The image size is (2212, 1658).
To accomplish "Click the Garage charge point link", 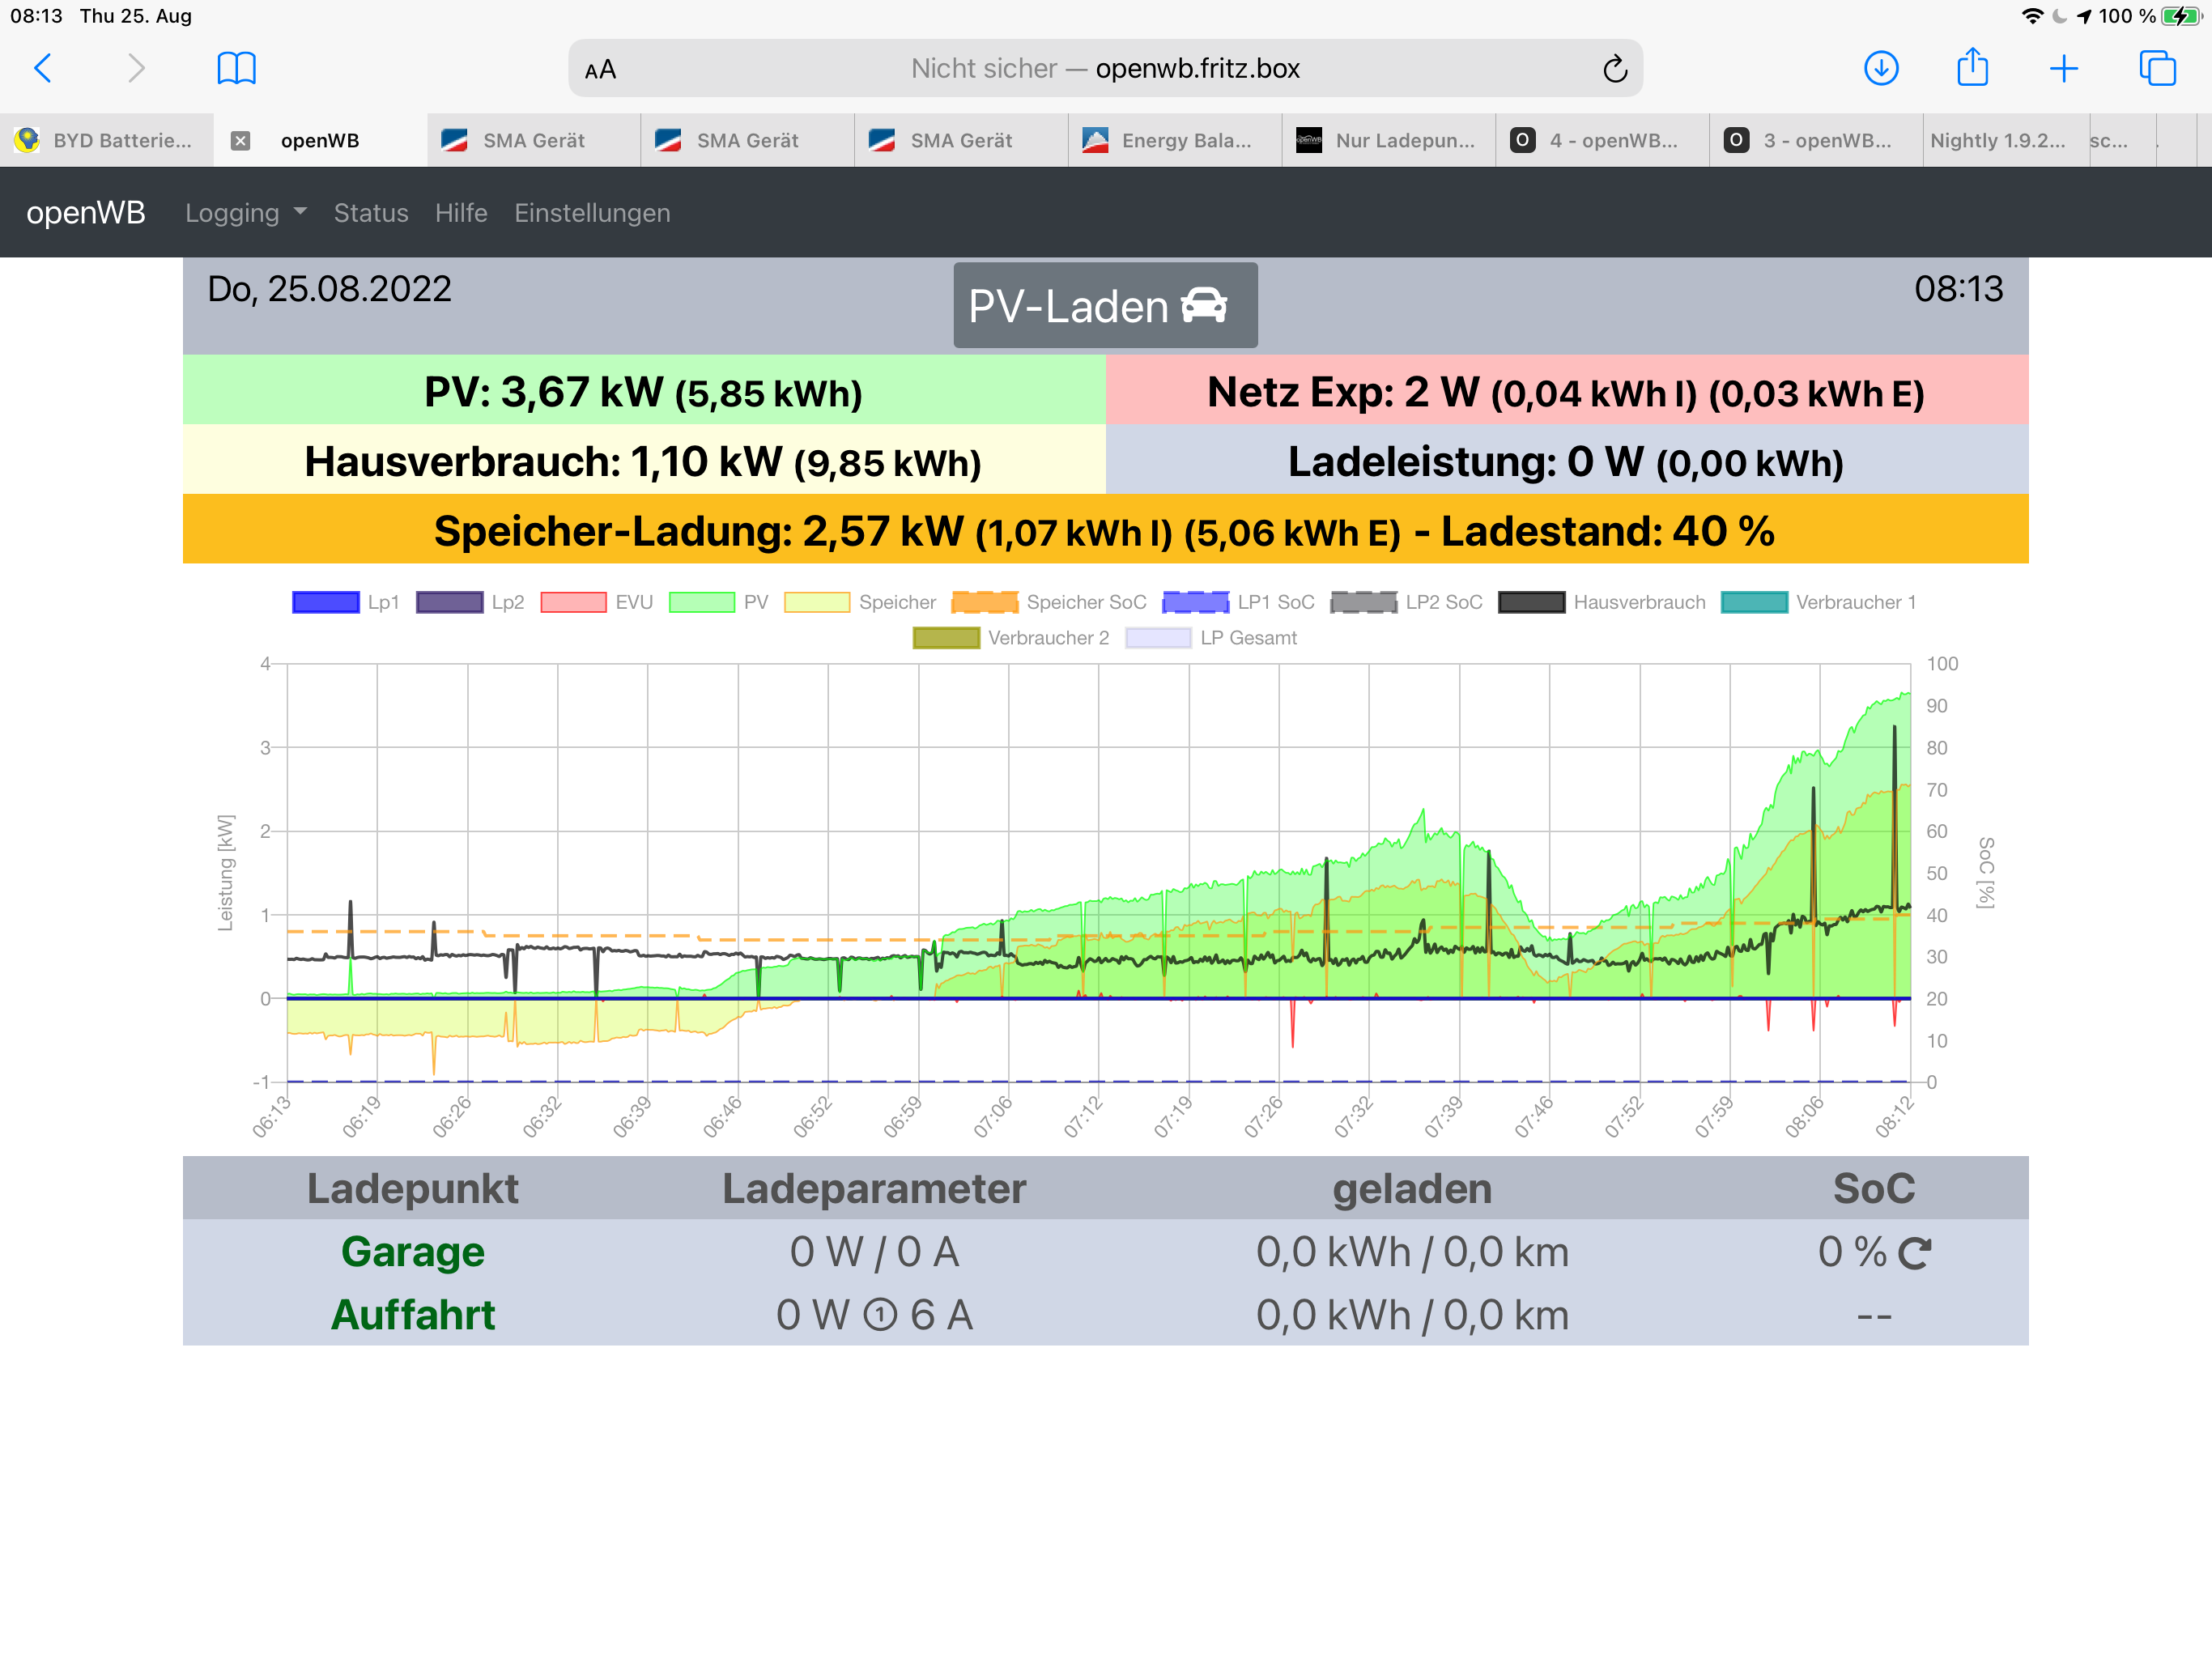I will coord(412,1252).
